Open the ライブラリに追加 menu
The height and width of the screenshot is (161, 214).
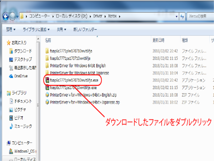click(36, 30)
